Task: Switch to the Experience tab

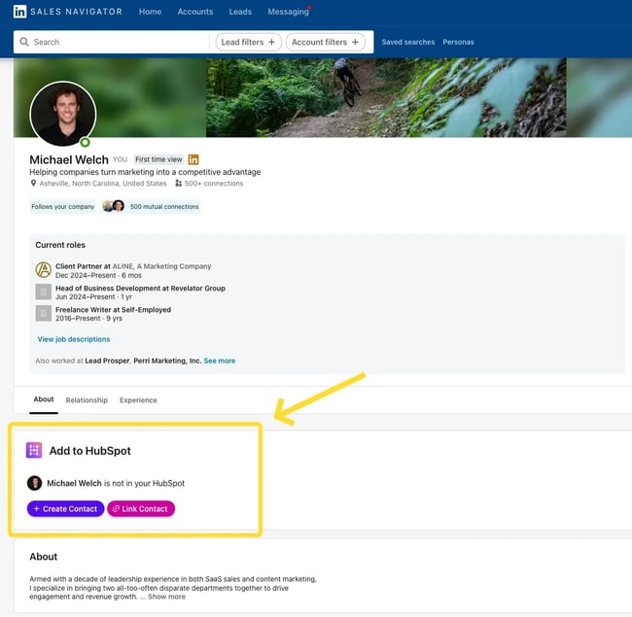Action: click(x=138, y=400)
